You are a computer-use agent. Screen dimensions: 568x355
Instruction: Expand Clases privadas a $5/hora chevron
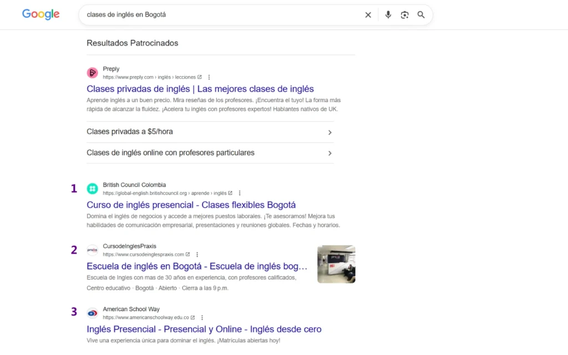329,132
